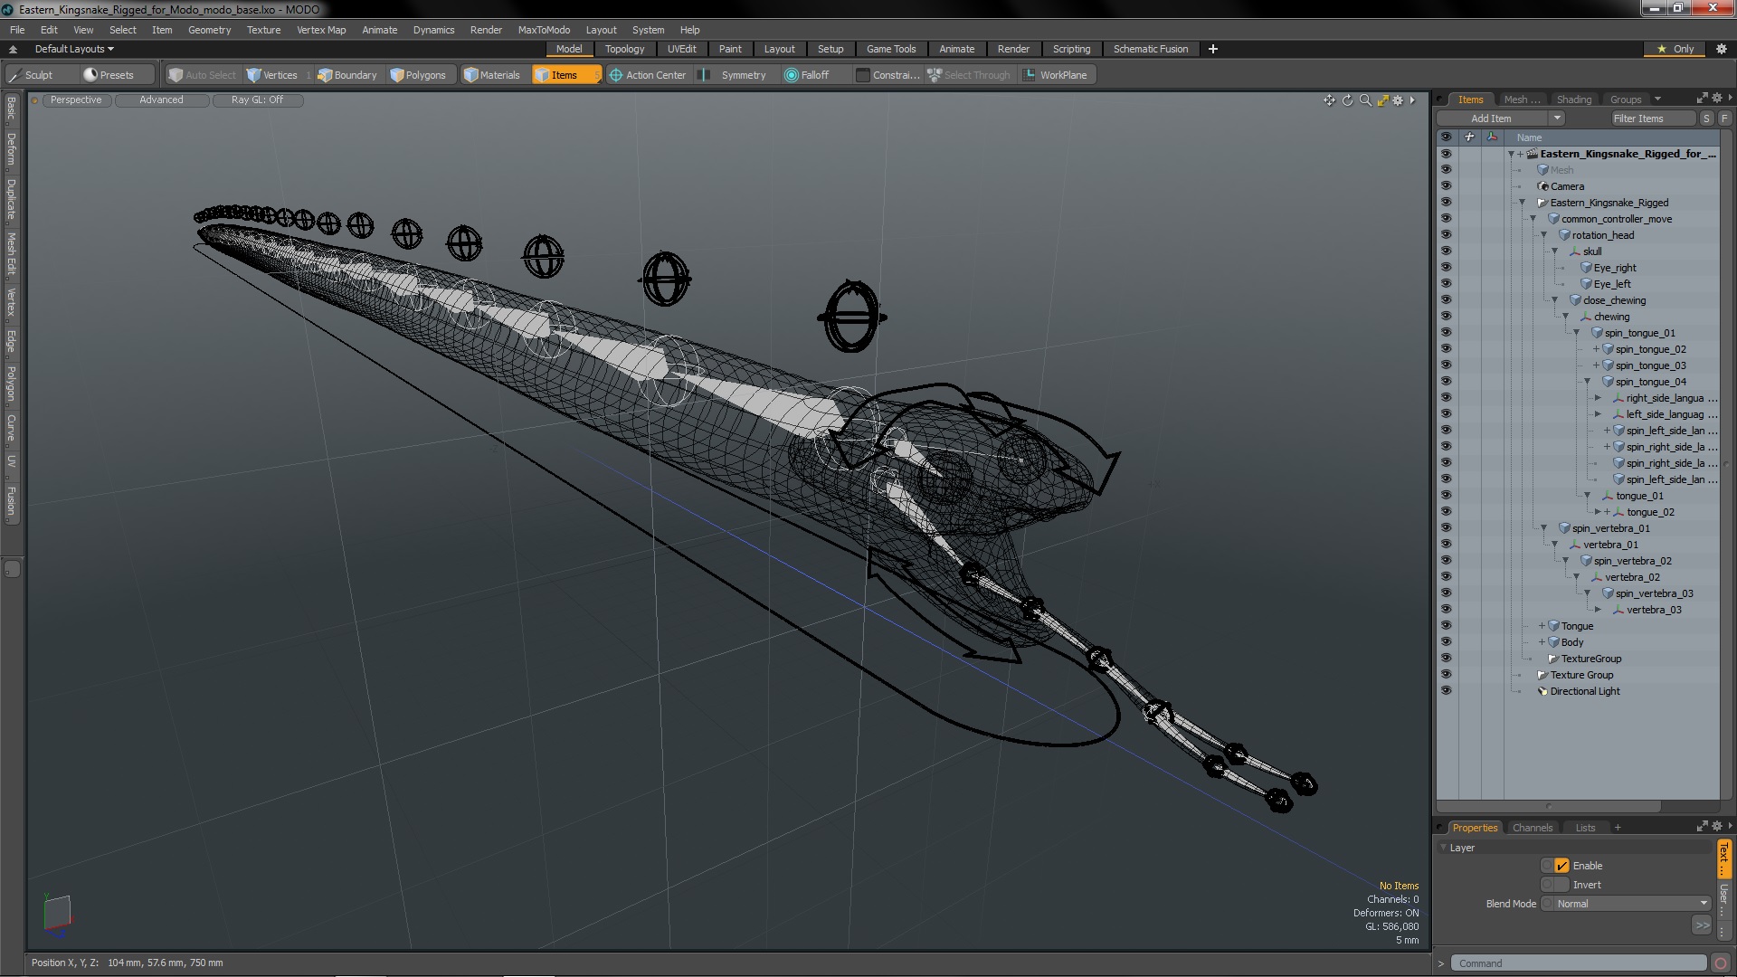Click the more properties double-arrow button
1737x977 pixels.
[1702, 925]
